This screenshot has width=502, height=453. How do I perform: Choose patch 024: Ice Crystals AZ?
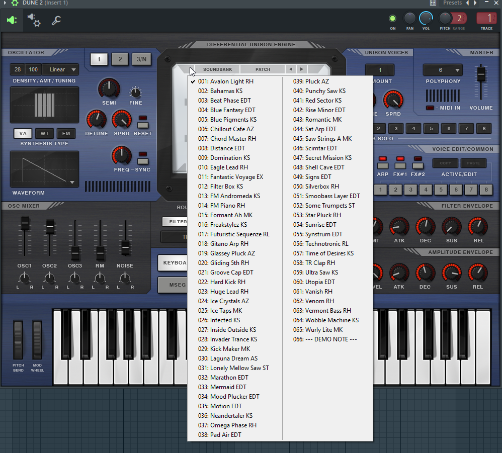(235, 301)
